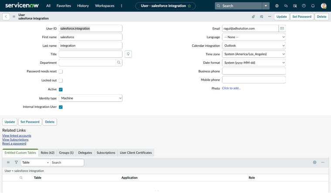Collapse the related list with minus icon
Image resolution: width=331 pixels, height=193 pixels.
tap(323, 163)
